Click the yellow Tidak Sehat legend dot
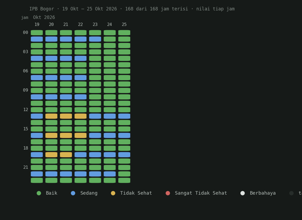Image resolution: width=302 pixels, height=220 pixels. [113, 193]
